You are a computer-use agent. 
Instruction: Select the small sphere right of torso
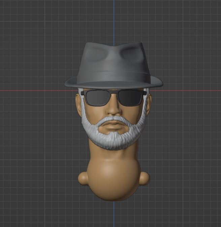coord(145,179)
